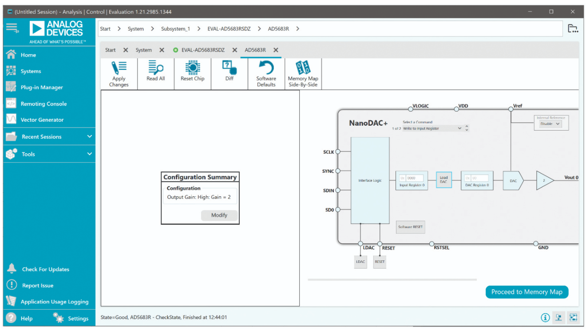586x330 pixels.
Task: Click System in the breadcrumb
Action: pyautogui.click(x=136, y=29)
